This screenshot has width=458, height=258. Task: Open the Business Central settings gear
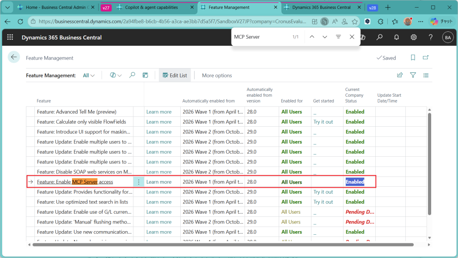414,38
